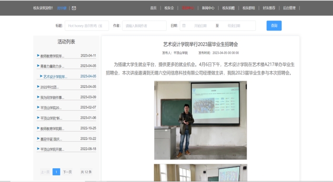Open activity 2022年社团... in the list
333x182 pixels.
[50, 87]
